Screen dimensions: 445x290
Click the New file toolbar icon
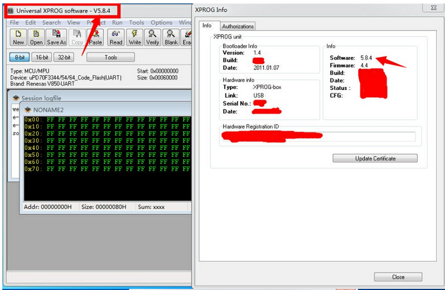(18, 37)
